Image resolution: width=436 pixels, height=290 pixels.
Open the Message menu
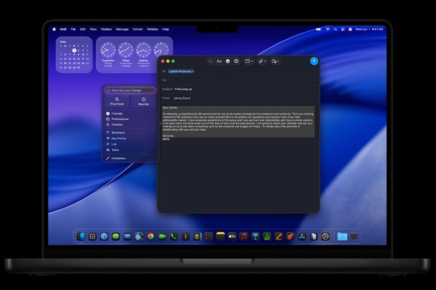point(122,29)
